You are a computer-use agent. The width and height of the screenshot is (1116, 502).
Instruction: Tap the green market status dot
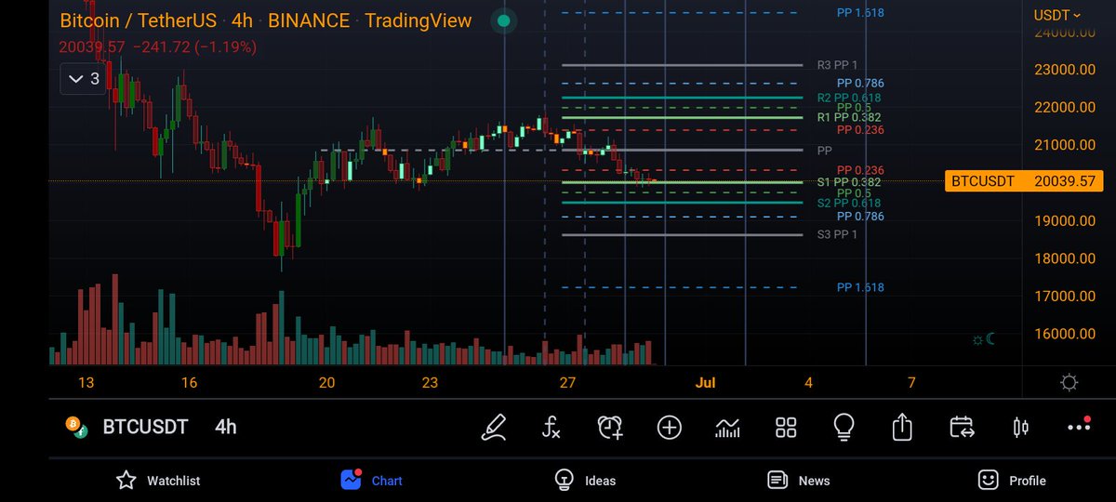pos(503,20)
